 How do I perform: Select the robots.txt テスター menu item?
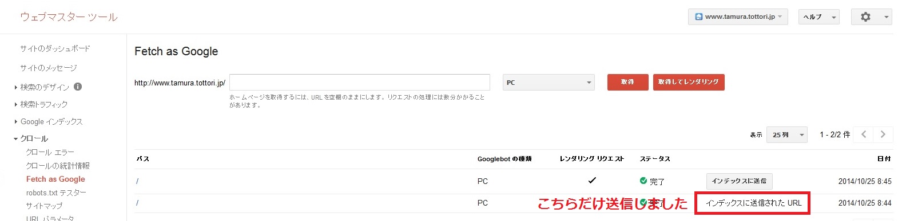[56, 193]
